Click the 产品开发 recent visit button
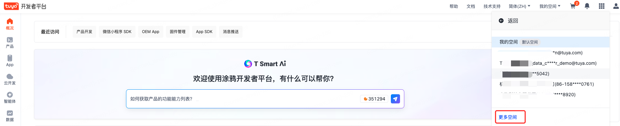620x126 pixels. coord(84,32)
